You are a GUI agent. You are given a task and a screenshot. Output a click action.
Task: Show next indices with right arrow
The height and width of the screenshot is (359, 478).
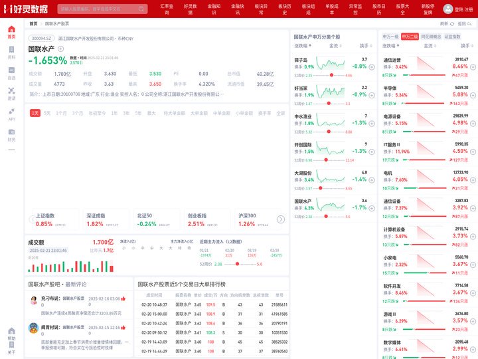pyautogui.click(x=280, y=219)
